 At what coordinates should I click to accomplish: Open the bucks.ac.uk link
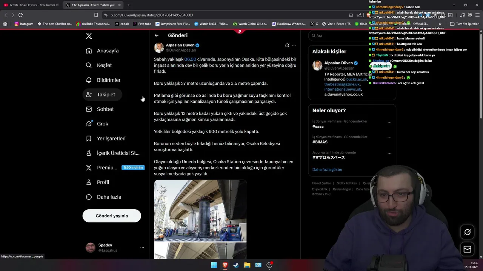pos(357,79)
